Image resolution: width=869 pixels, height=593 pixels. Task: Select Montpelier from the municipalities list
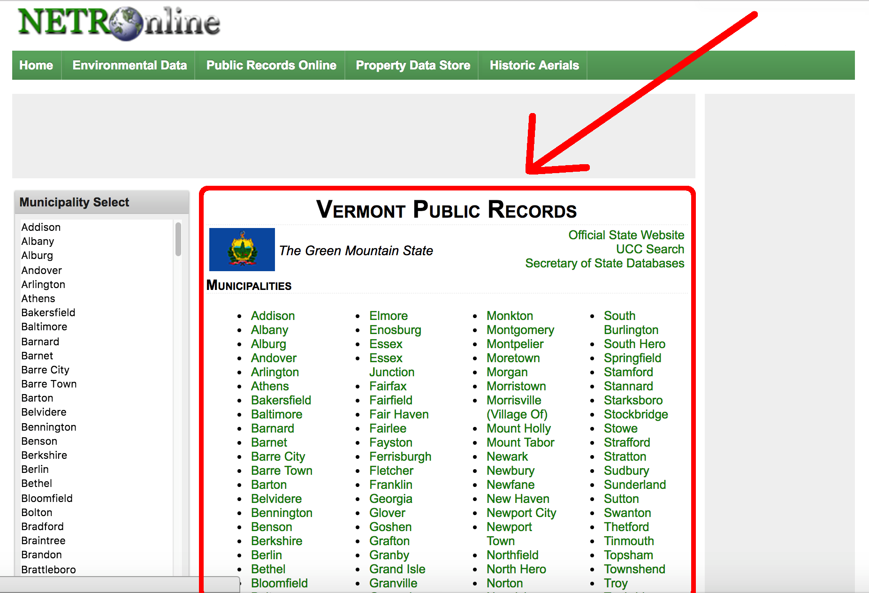514,344
